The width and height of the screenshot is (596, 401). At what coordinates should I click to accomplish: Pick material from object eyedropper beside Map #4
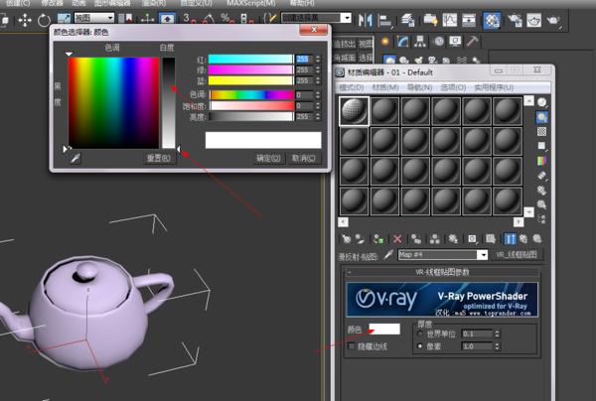(x=388, y=254)
